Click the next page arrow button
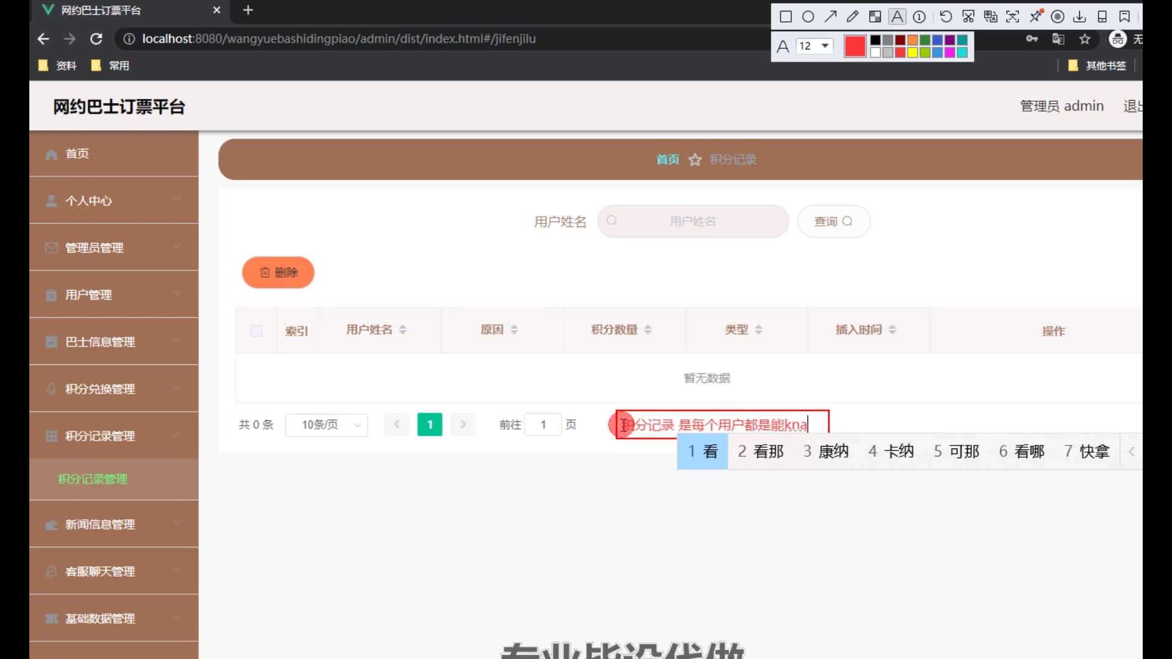The width and height of the screenshot is (1172, 659). [463, 425]
